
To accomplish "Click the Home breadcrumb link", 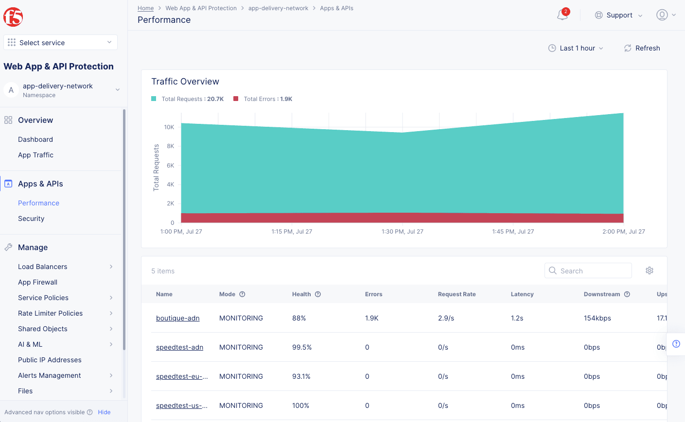I will 145,8.
